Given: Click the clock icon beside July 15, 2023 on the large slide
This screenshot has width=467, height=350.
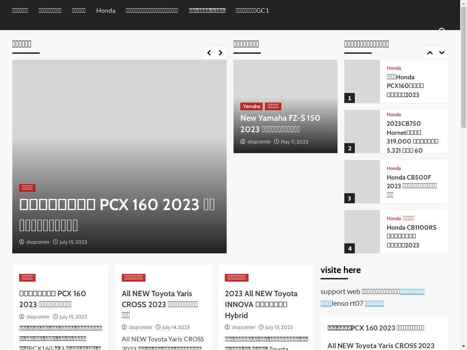Looking at the screenshot, I should tap(55, 242).
